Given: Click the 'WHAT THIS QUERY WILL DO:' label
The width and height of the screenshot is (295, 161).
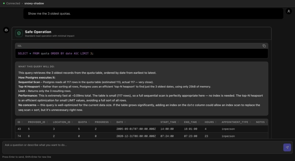Looking at the screenshot, I should tap(36, 67).
